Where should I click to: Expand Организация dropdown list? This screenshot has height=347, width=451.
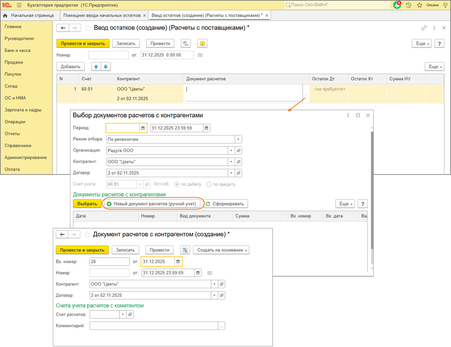click(231, 150)
